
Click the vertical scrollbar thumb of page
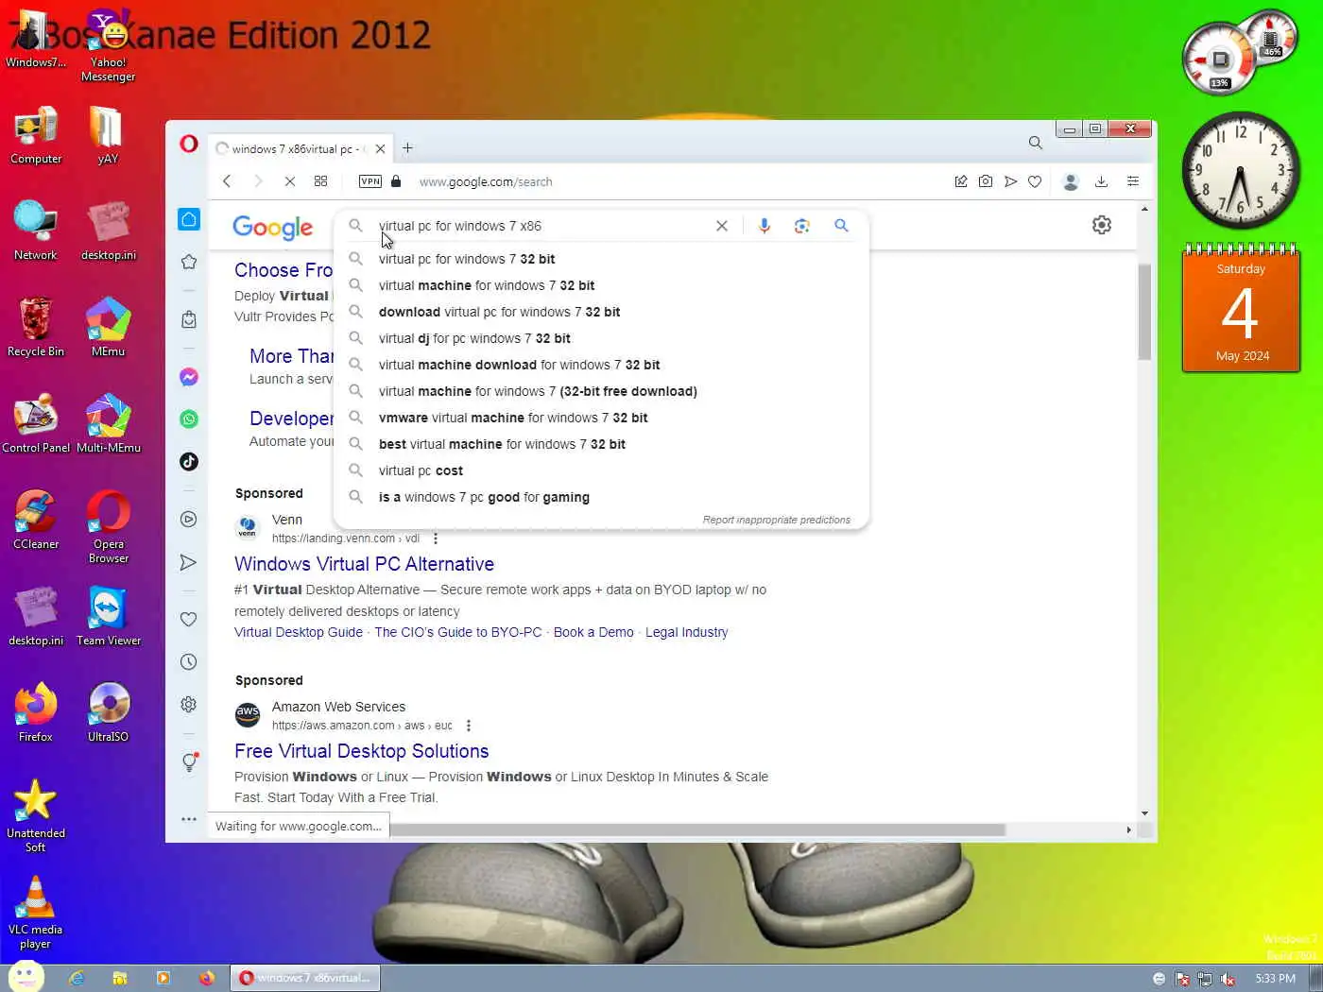point(1144,312)
